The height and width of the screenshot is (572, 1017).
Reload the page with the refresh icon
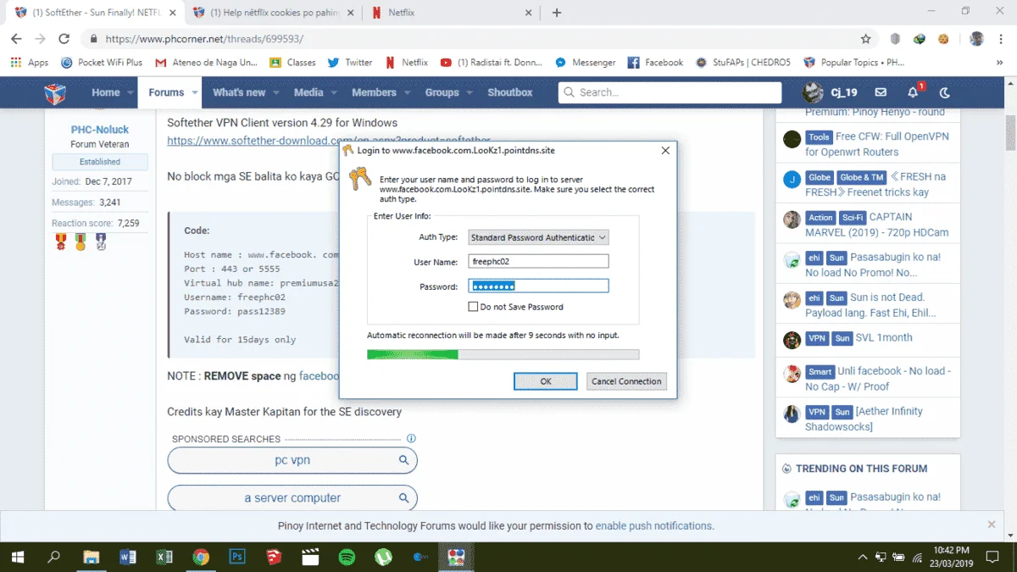pos(64,39)
